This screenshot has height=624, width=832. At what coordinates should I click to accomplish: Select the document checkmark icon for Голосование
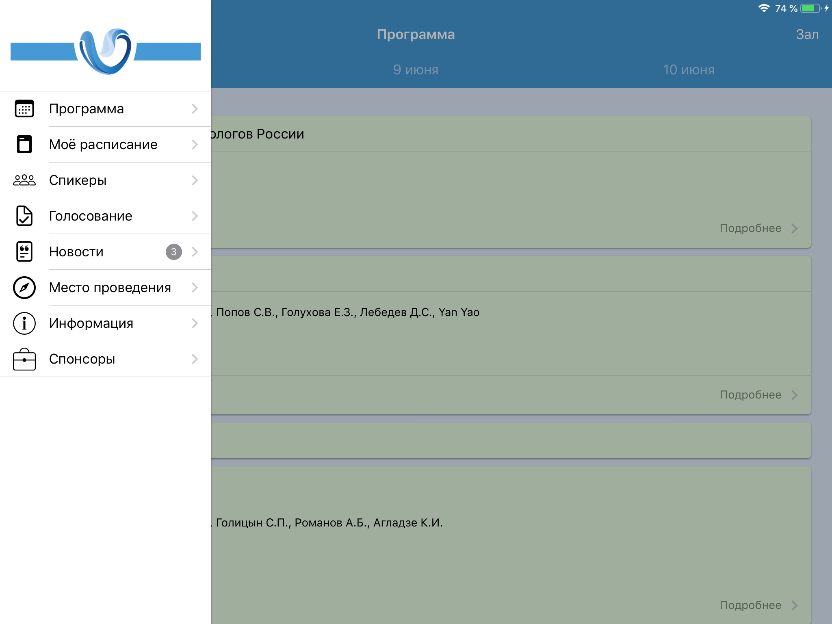[24, 216]
